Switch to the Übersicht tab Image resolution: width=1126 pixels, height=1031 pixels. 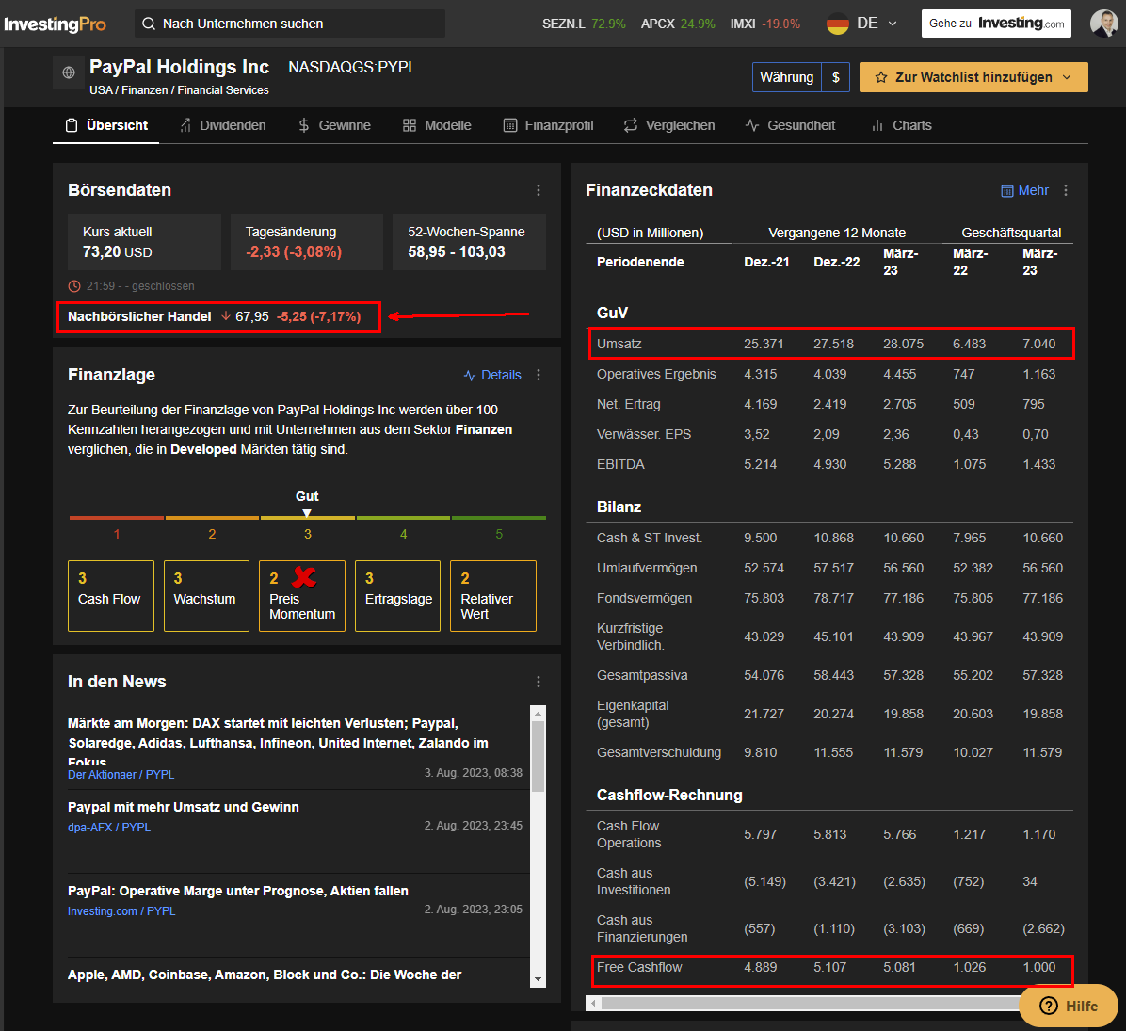[106, 125]
